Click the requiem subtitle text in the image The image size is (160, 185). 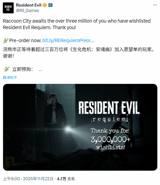[x=109, y=119]
